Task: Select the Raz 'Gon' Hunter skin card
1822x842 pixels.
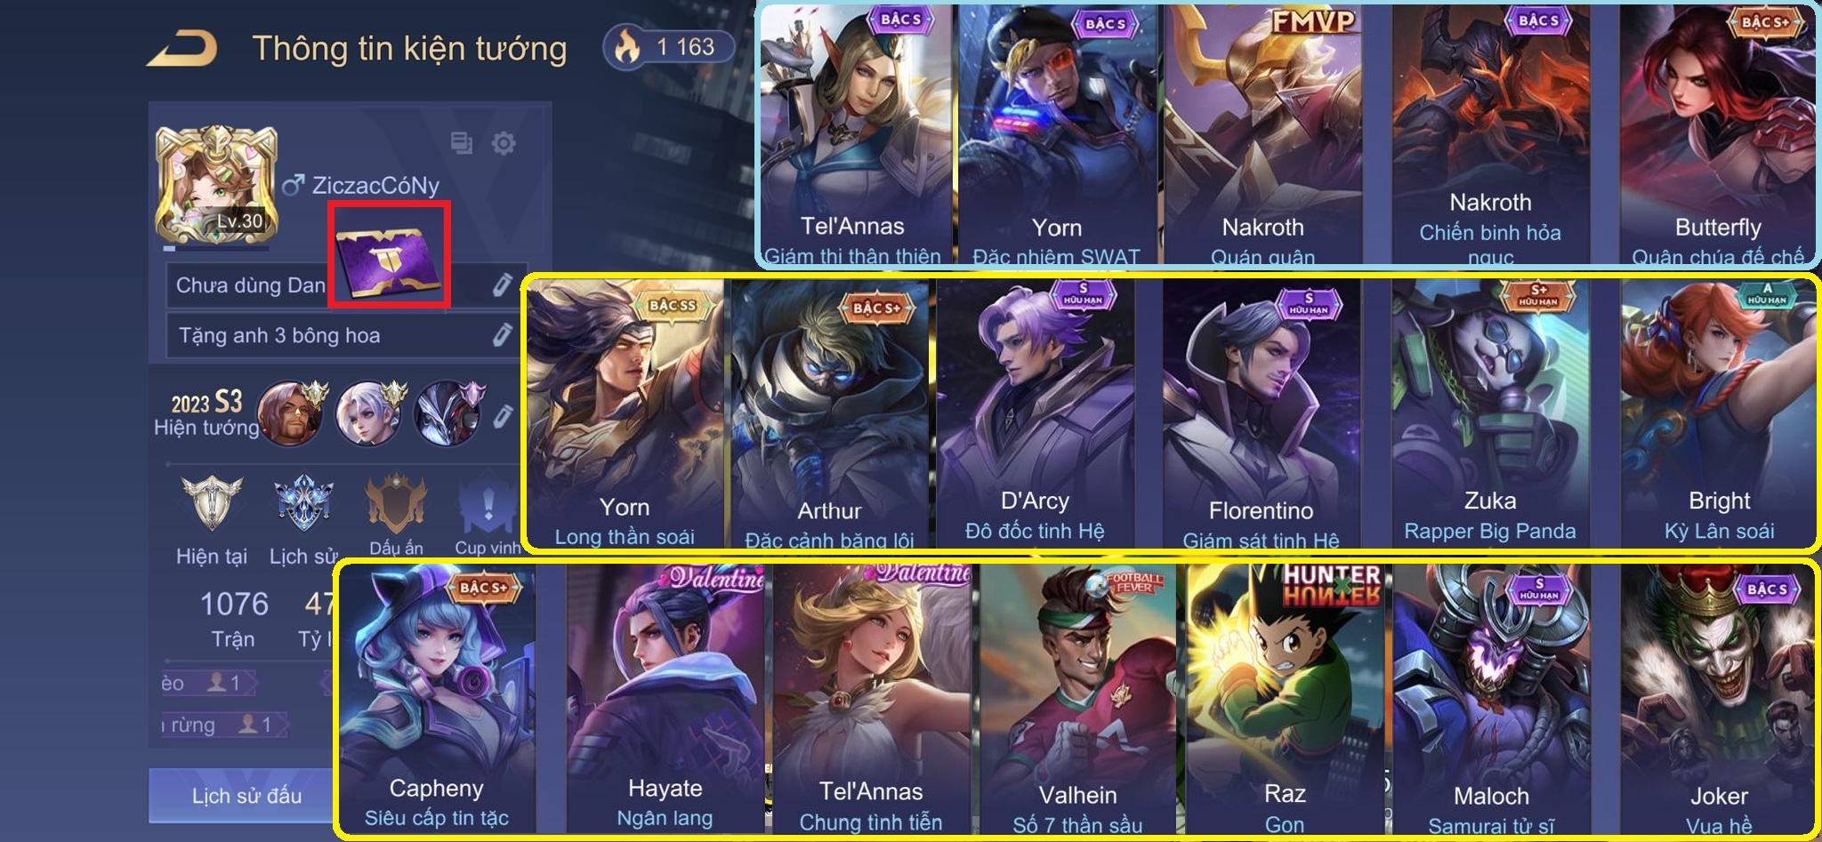Action: 1285,700
